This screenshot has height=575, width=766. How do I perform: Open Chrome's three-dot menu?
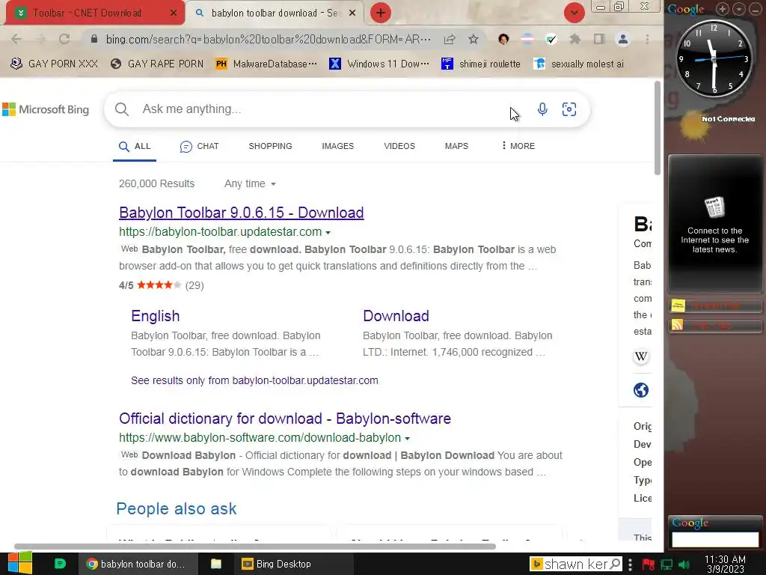tap(647, 39)
